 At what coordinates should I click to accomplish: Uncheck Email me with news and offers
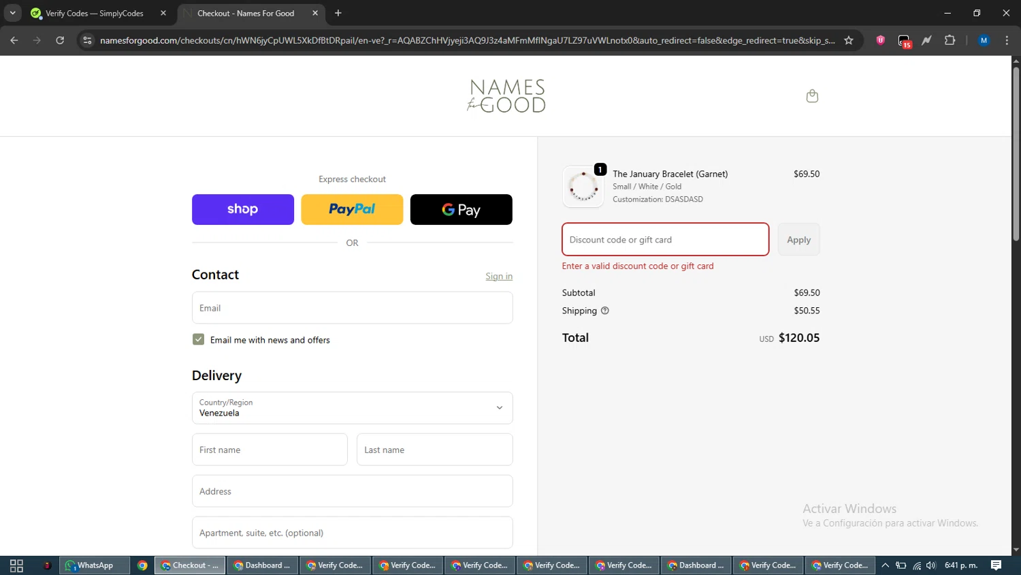(198, 339)
